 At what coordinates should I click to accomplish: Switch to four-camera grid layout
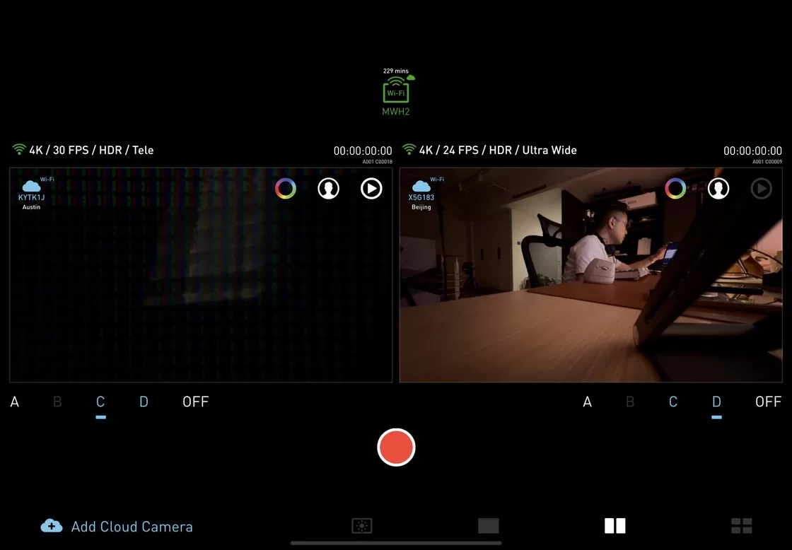[742, 526]
